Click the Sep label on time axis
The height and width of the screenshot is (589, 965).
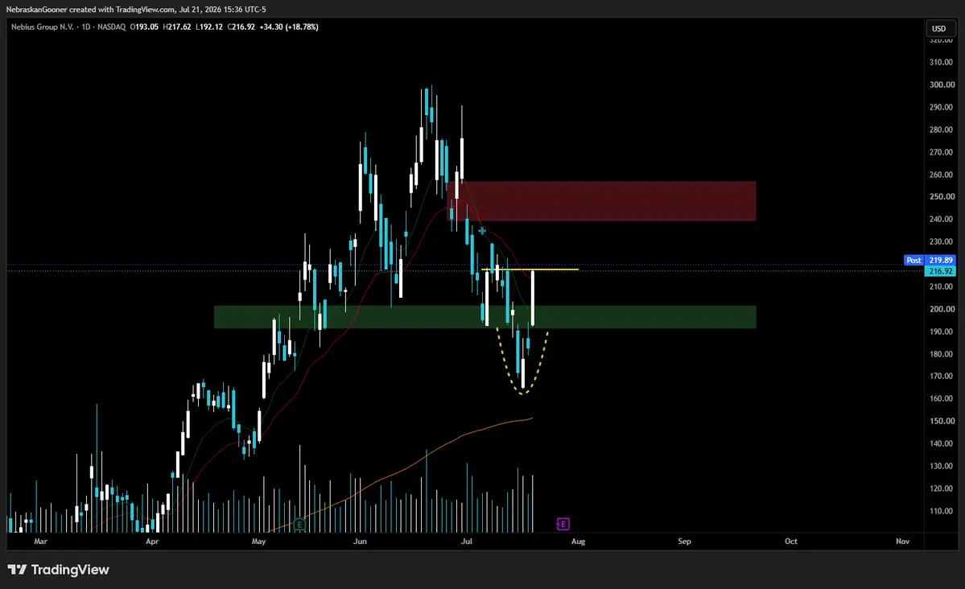click(684, 542)
